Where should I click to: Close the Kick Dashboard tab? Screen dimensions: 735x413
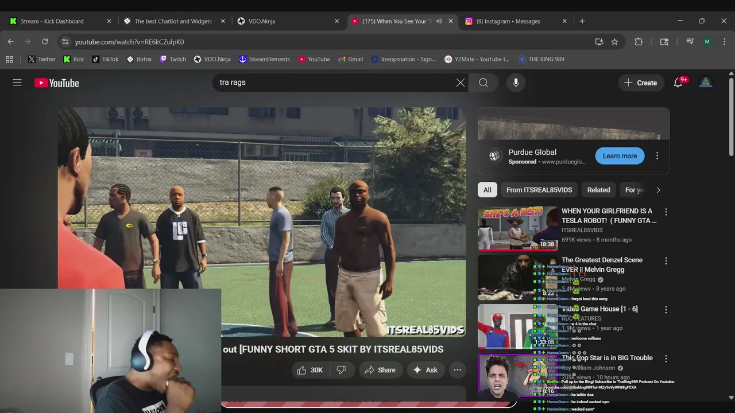109,21
